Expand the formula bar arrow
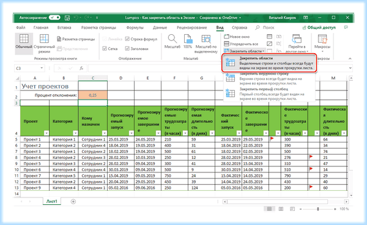 350,68
